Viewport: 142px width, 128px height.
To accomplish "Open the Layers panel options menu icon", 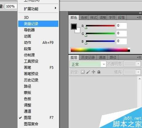I will coord(139,58).
